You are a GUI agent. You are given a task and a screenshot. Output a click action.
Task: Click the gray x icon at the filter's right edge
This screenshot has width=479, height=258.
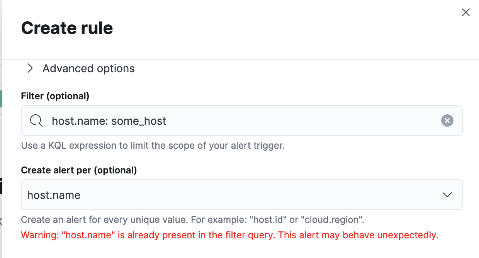coord(447,121)
